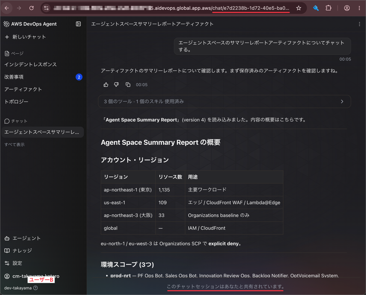Screen dimensions: 366x295
Task: Click the 109 resource count cell
Action: [170, 203]
